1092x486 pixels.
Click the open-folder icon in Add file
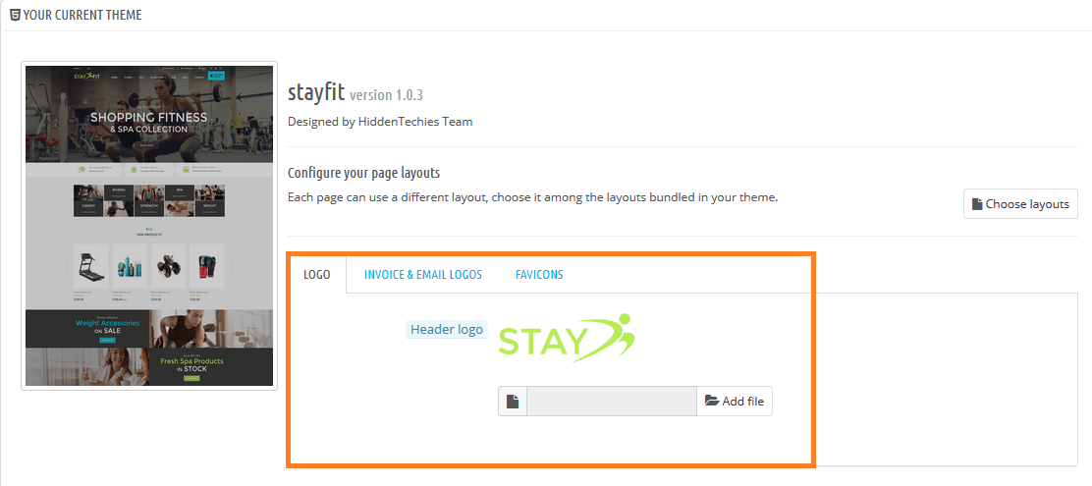pyautogui.click(x=712, y=401)
